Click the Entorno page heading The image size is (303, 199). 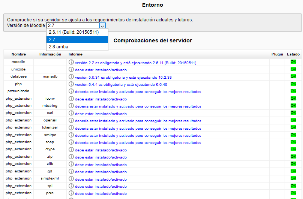153,5
